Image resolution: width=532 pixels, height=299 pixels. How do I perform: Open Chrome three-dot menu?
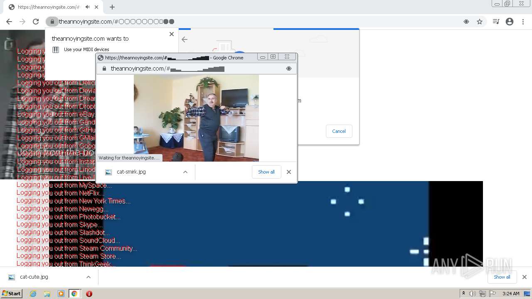coord(523,22)
